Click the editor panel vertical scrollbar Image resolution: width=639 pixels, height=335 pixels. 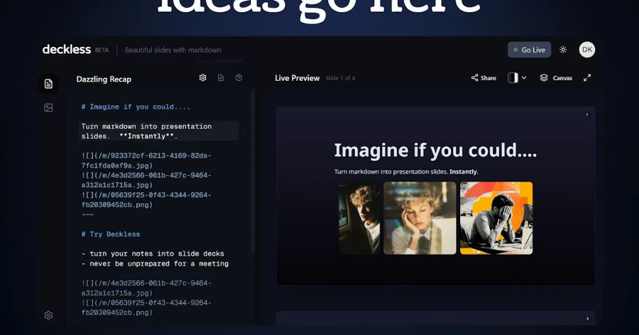pyautogui.click(x=253, y=171)
